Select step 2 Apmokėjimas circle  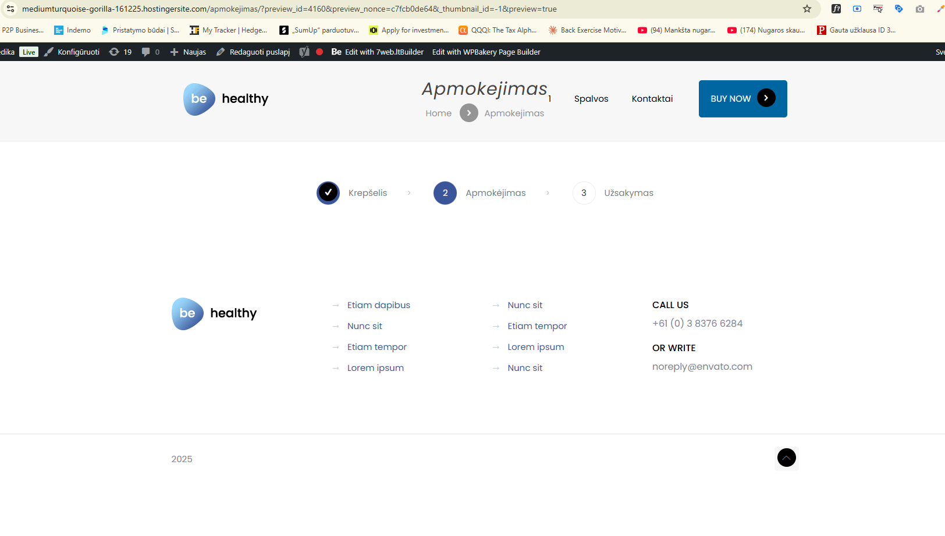(x=445, y=193)
